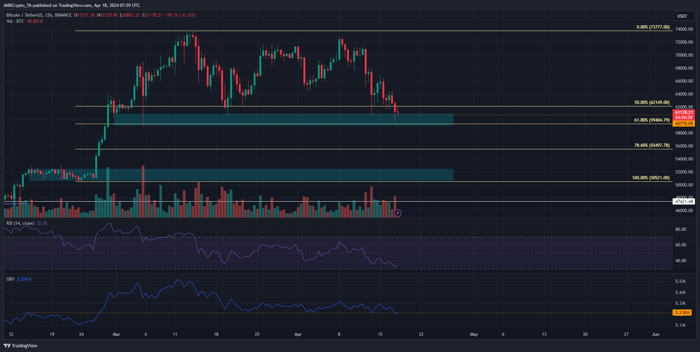Screen dimensions: 700x352
Task: Click the May date label on time axis
Action: point(474,334)
